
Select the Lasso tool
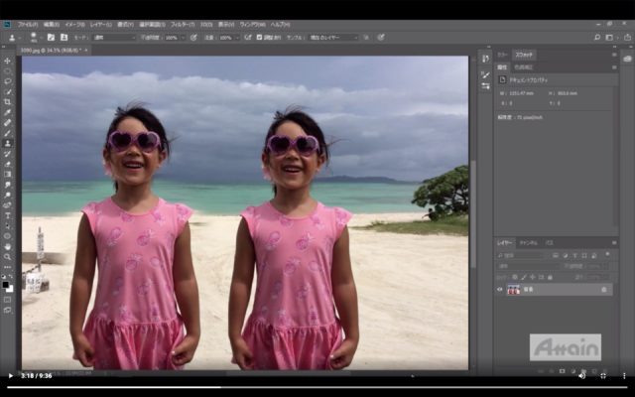(7, 81)
